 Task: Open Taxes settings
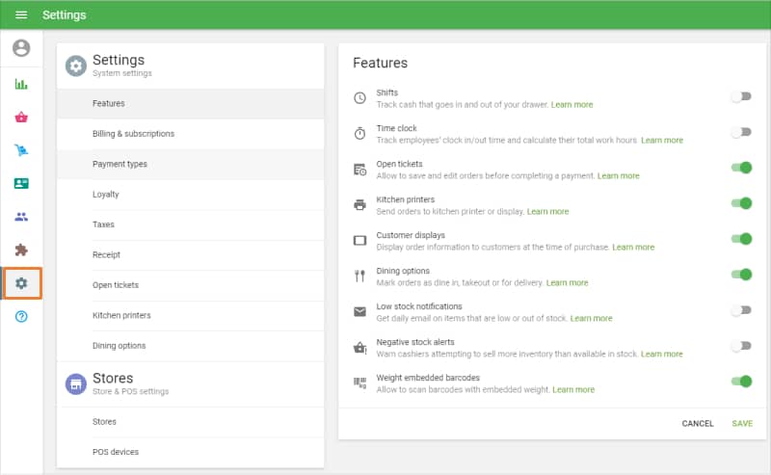tap(190, 224)
